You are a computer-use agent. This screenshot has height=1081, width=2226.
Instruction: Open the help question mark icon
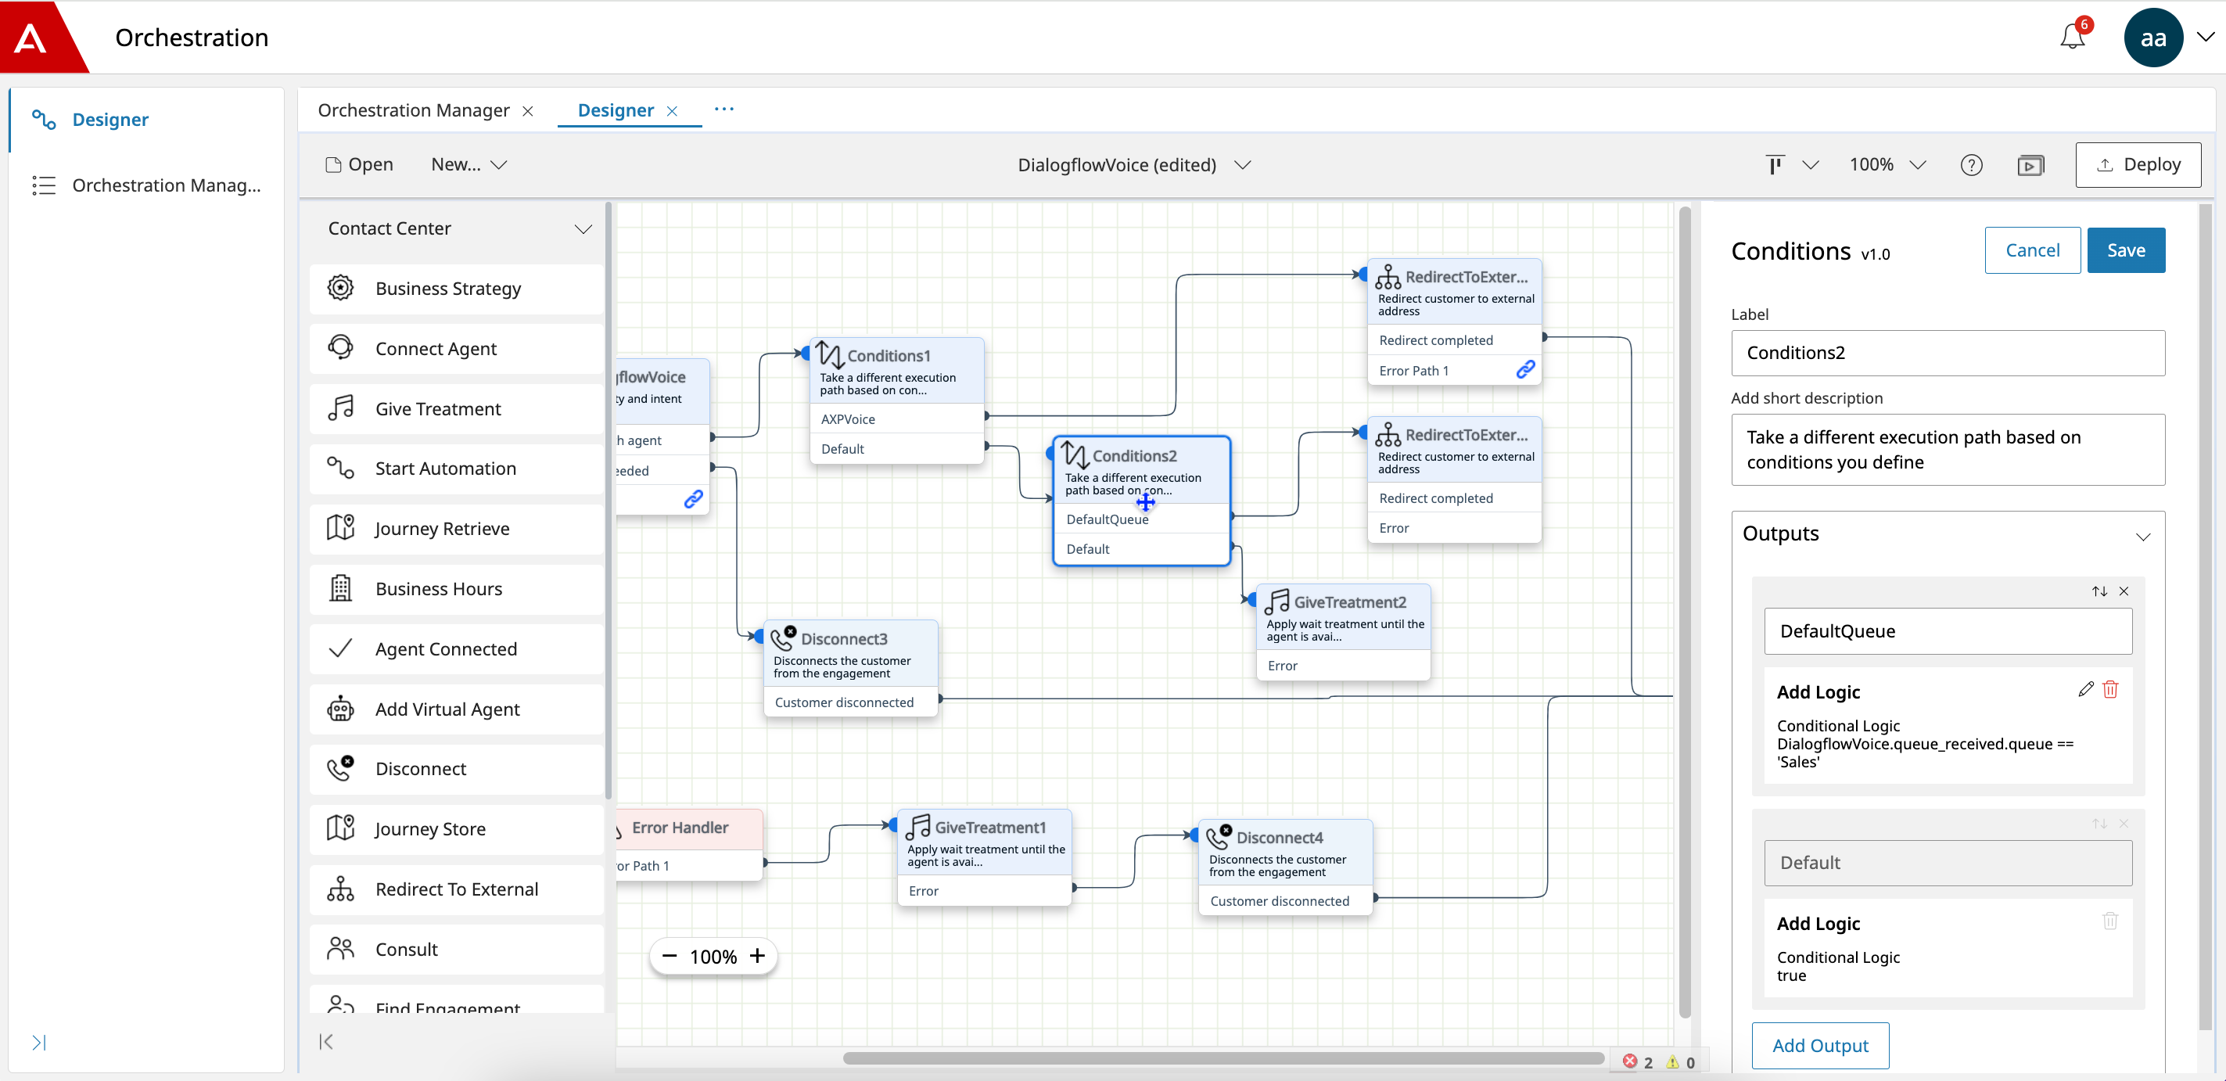click(1971, 165)
